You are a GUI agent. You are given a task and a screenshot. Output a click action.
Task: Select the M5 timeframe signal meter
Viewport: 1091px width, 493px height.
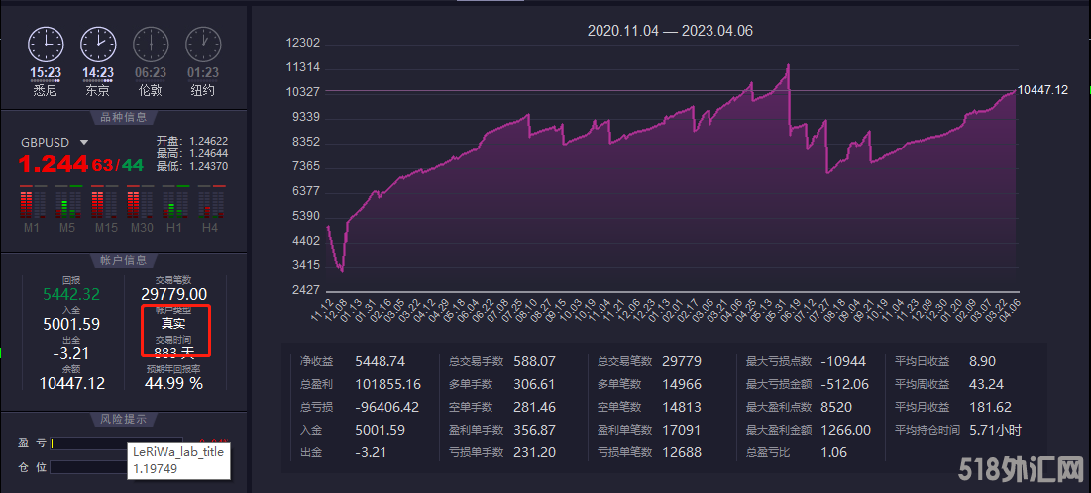click(x=67, y=205)
